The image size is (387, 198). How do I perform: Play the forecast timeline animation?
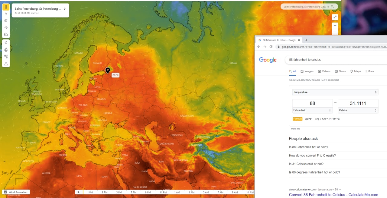[79, 192]
